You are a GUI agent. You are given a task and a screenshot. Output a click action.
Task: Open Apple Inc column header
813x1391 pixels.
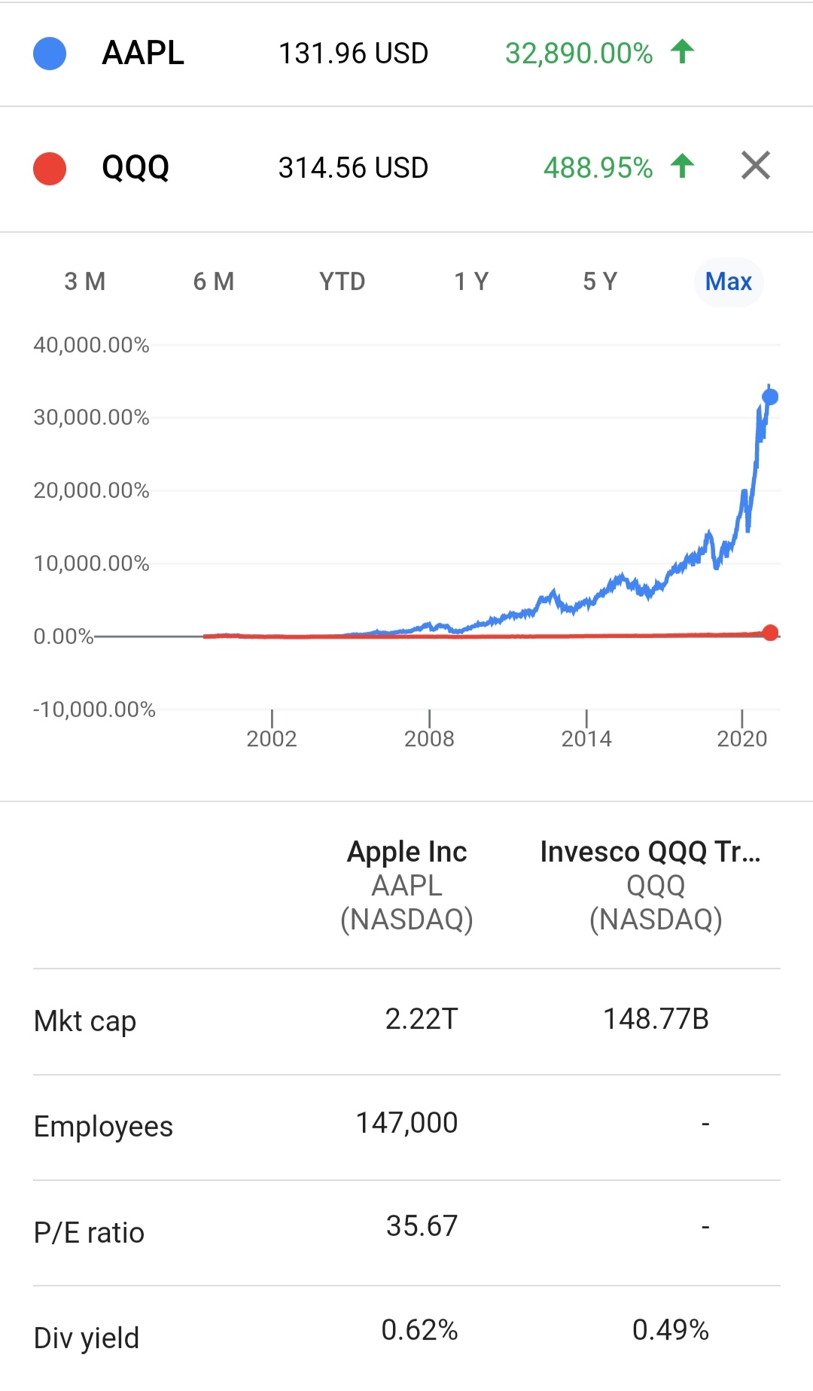406,886
